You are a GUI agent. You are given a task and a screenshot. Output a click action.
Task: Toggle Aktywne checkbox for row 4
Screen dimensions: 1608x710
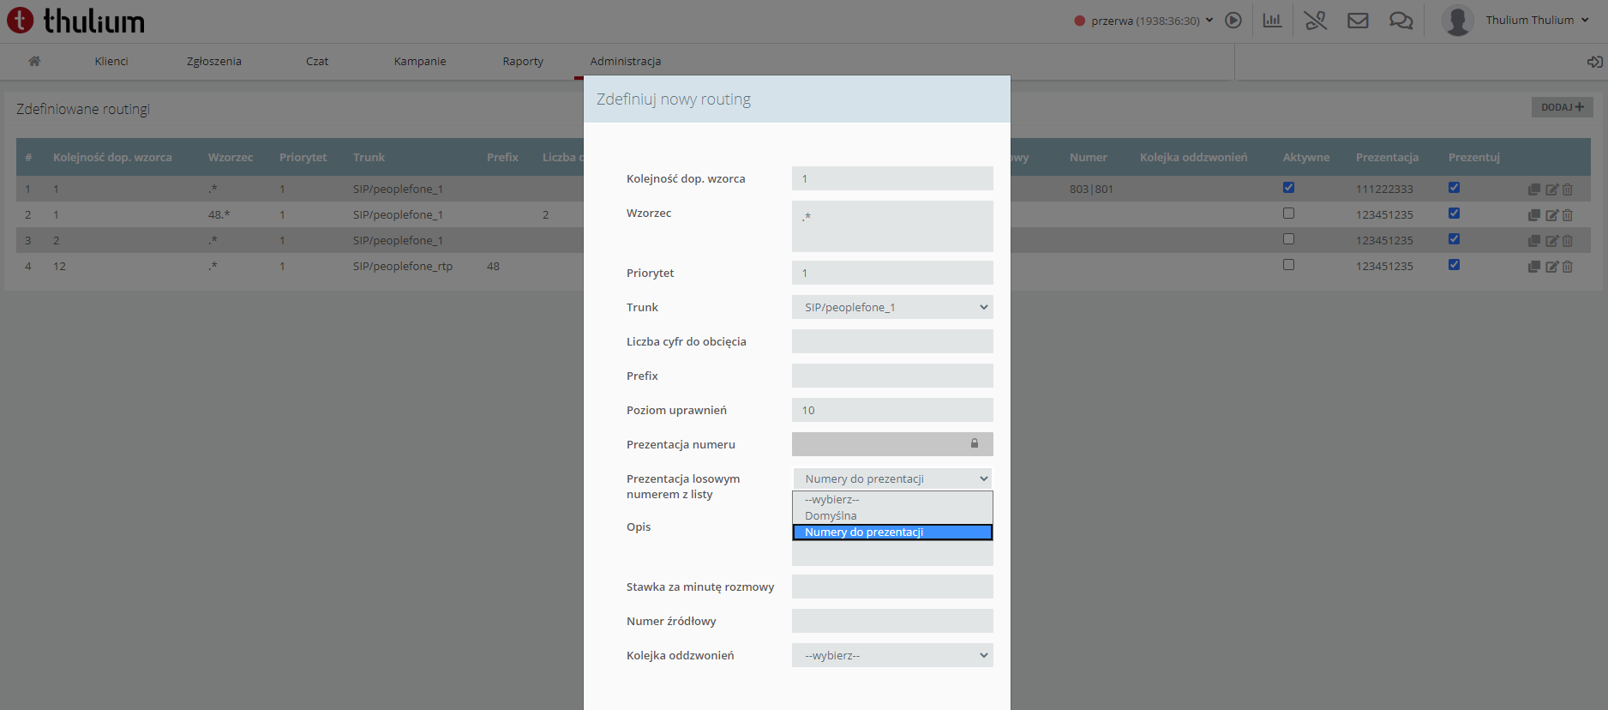coord(1288,264)
